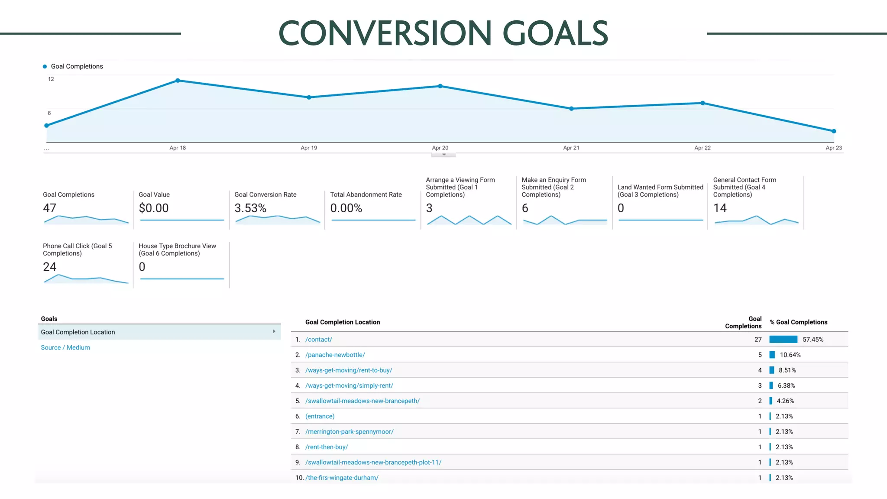
Task: Select the Goal Conversion Rate sparkline
Action: (x=277, y=220)
